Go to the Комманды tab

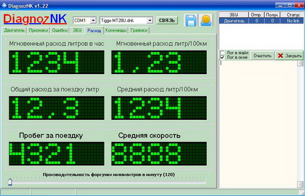(116, 30)
